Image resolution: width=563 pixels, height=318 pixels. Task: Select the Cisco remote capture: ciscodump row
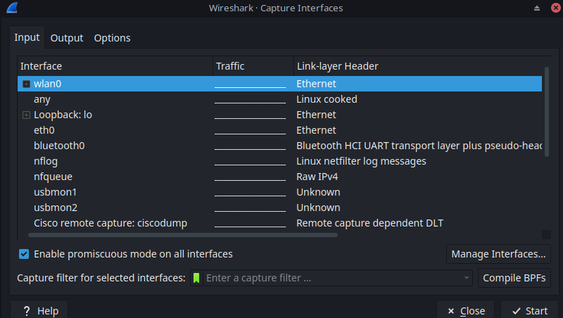pos(279,223)
